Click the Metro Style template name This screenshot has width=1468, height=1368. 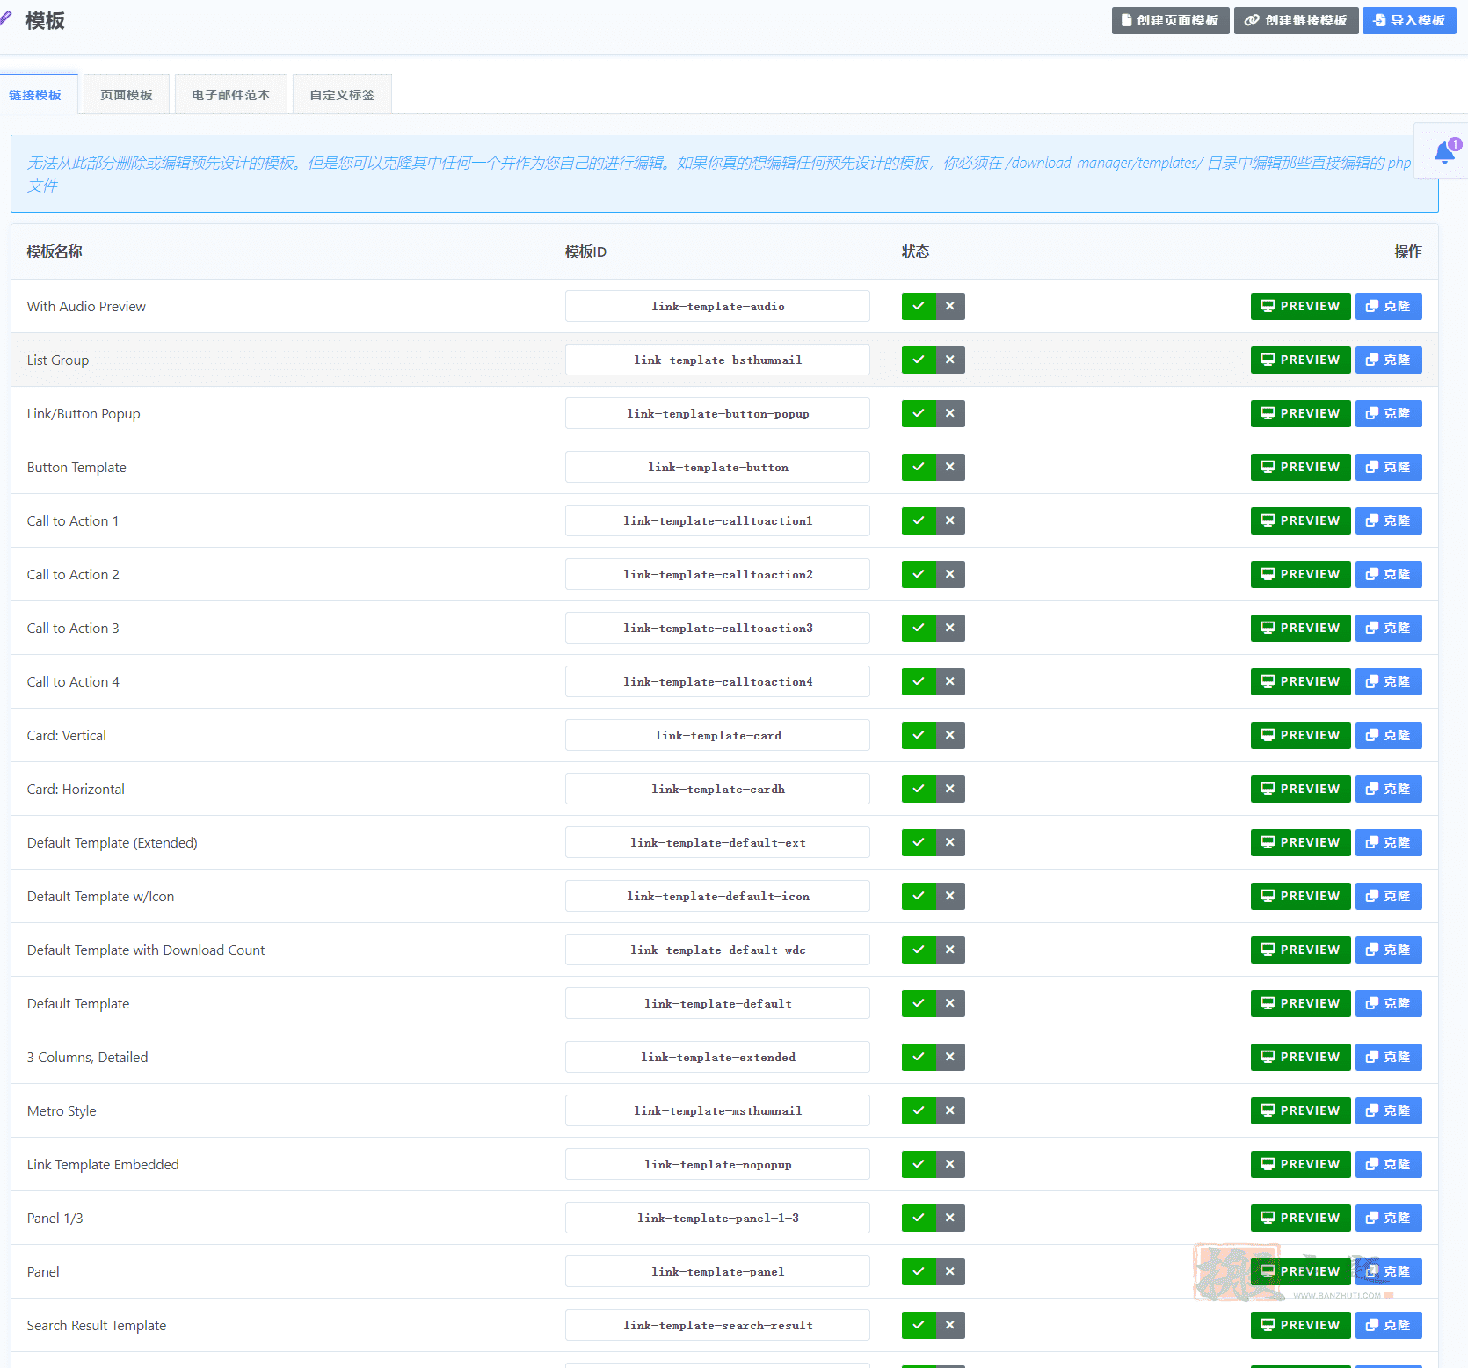[x=62, y=1110]
